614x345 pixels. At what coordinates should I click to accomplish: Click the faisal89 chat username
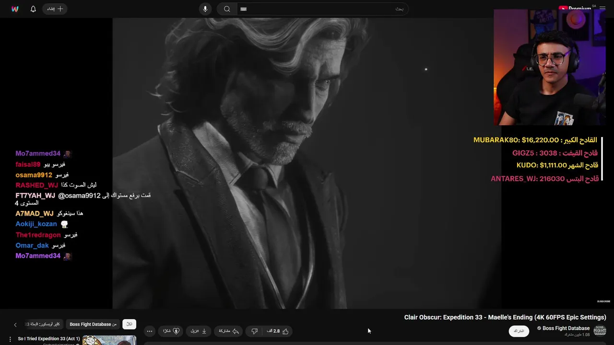(28, 164)
